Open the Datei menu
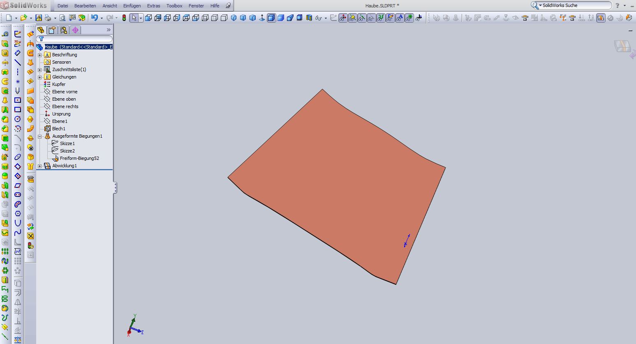Image resolution: width=636 pixels, height=344 pixels. (x=63, y=6)
